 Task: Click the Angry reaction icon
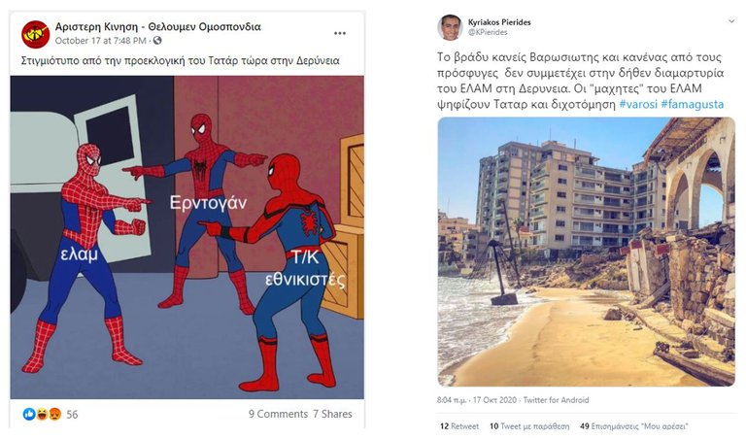[x=54, y=414]
